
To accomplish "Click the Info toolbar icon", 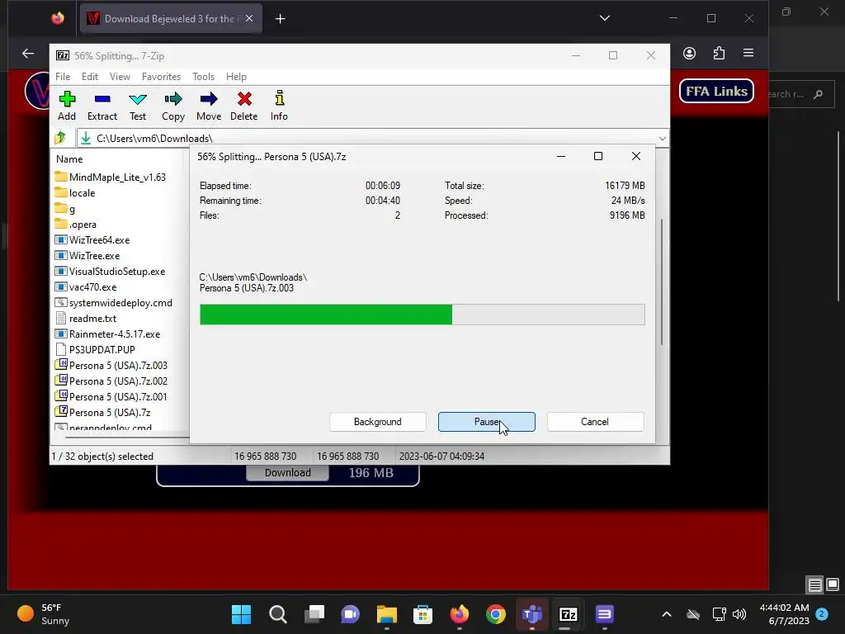I will (x=279, y=106).
